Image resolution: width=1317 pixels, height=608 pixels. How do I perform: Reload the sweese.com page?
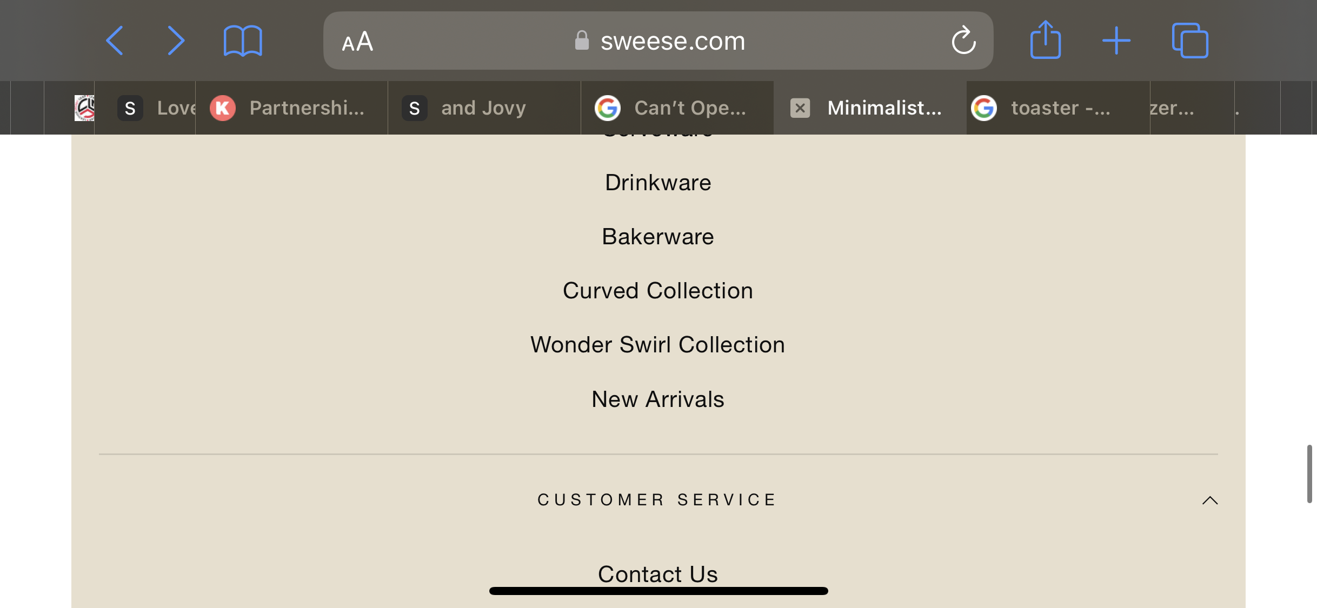click(963, 40)
